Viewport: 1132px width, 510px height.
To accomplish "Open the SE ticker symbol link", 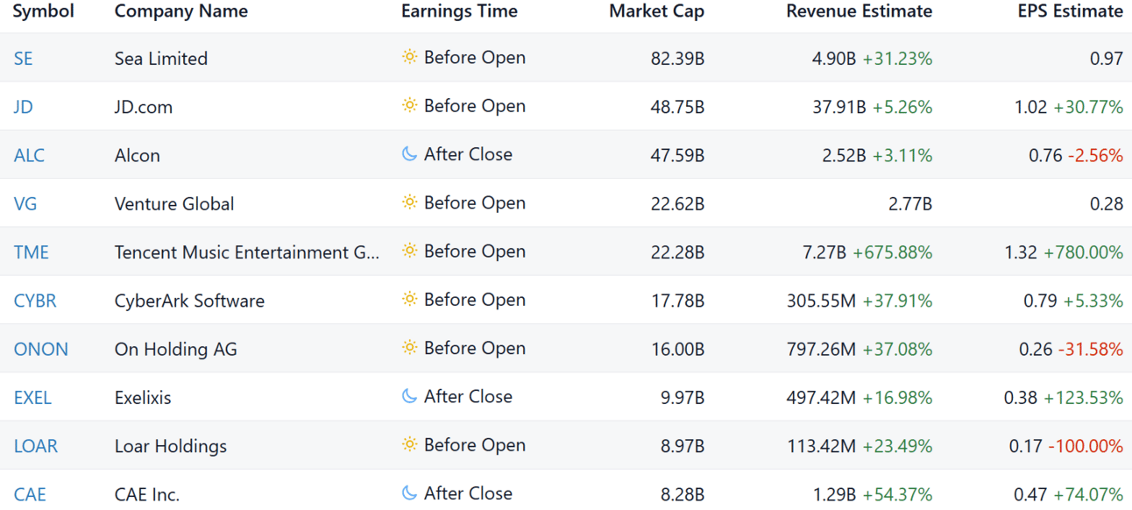I will tap(24, 59).
